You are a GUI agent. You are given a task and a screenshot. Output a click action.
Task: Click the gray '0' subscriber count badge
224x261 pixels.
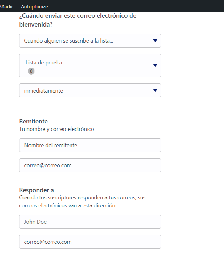coord(31,71)
